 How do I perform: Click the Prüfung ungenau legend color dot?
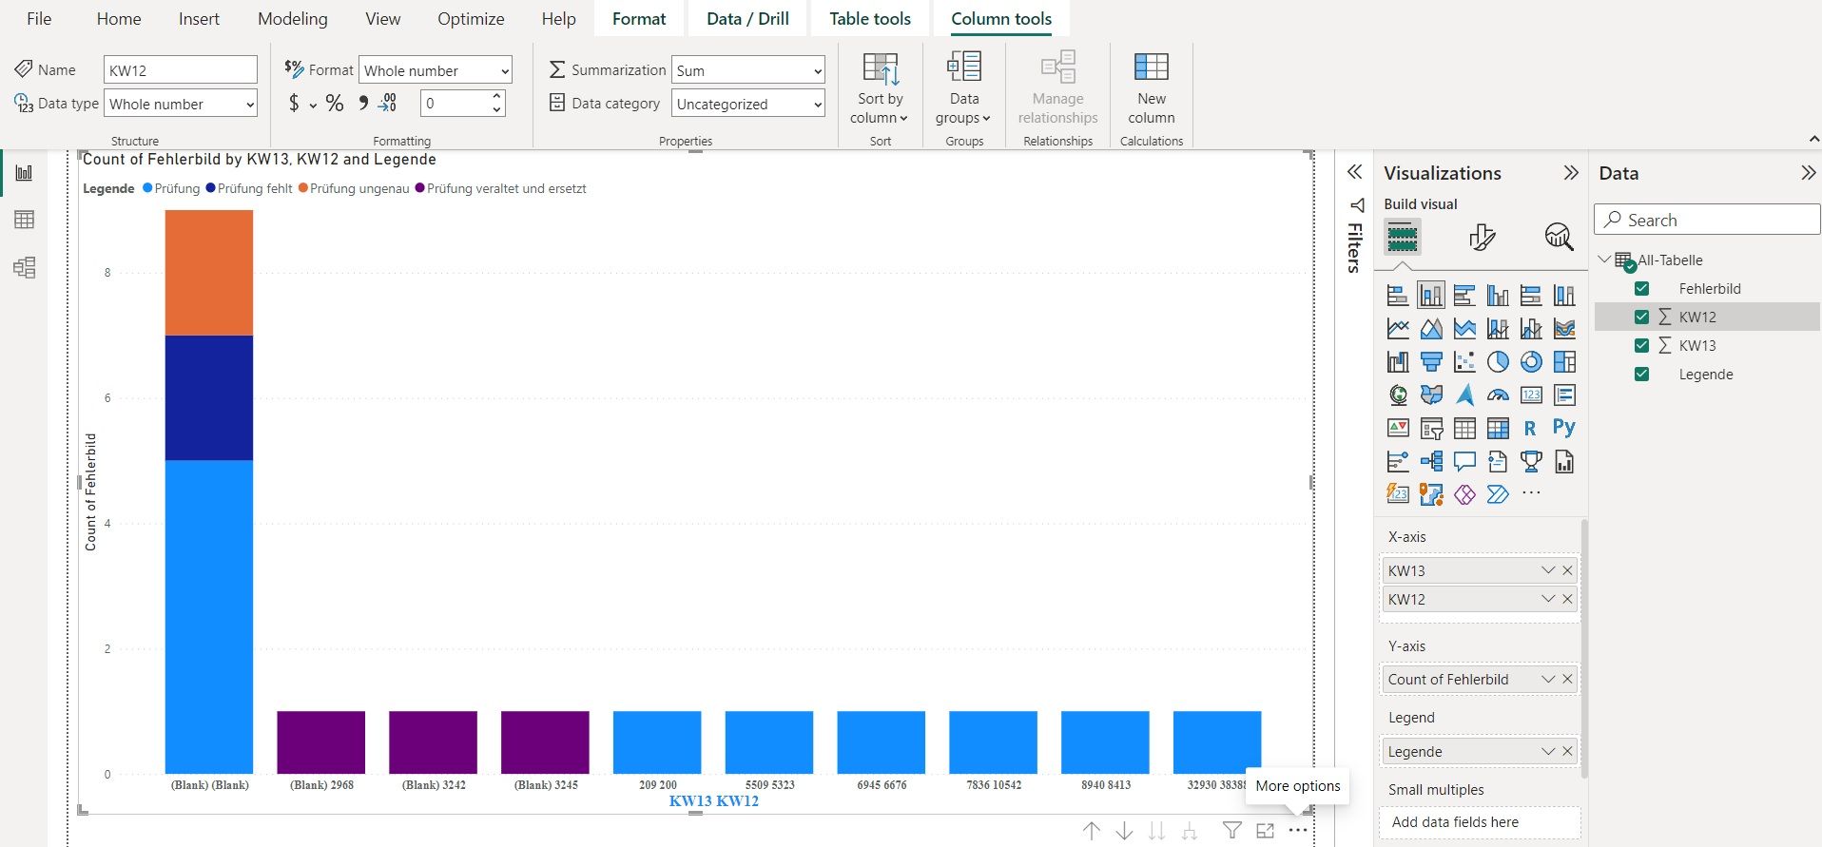303,188
